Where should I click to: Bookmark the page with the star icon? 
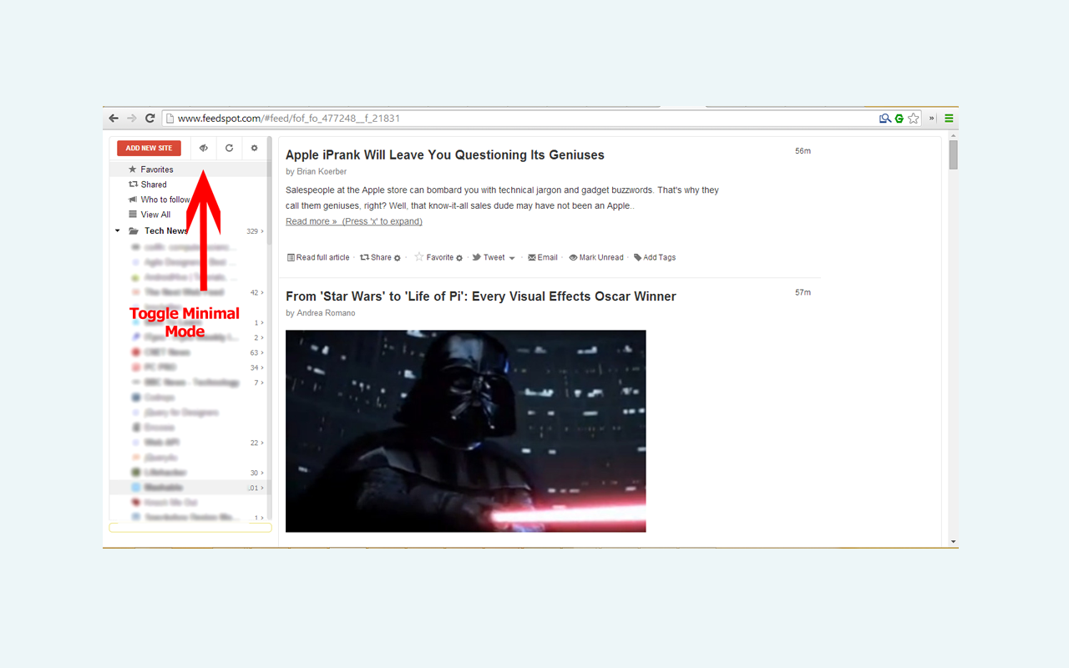point(914,119)
